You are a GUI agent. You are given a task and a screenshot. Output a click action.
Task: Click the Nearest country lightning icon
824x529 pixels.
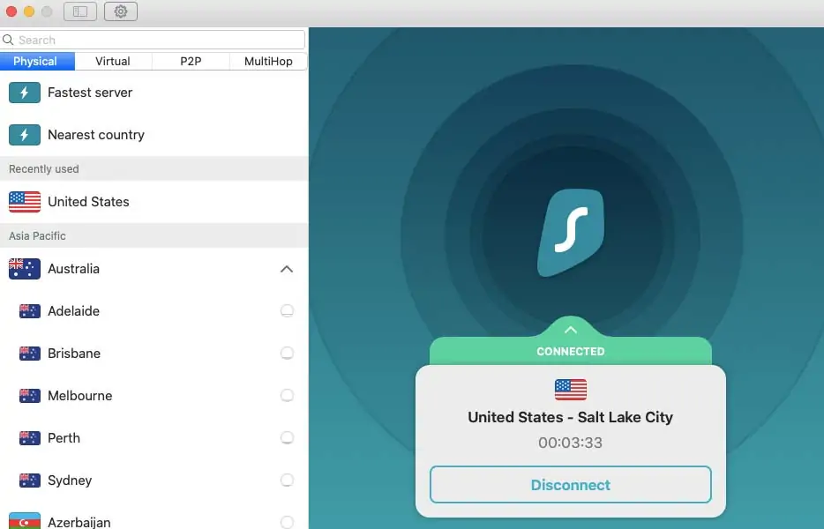[25, 135]
